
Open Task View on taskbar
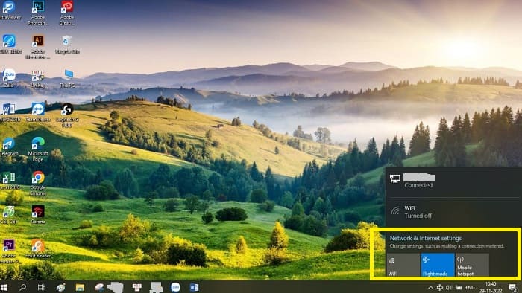point(41,287)
